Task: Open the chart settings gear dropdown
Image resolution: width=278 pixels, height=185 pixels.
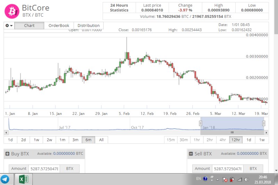Action: pyautogui.click(x=9, y=26)
